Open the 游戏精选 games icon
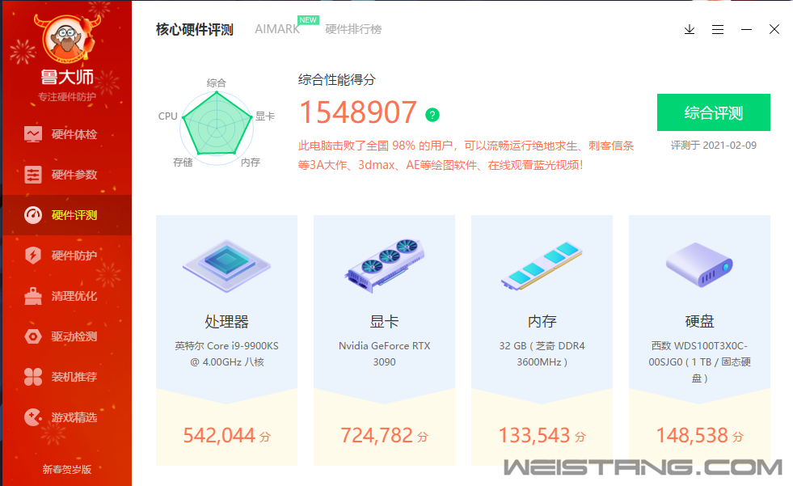This screenshot has height=486, width=793. point(33,417)
